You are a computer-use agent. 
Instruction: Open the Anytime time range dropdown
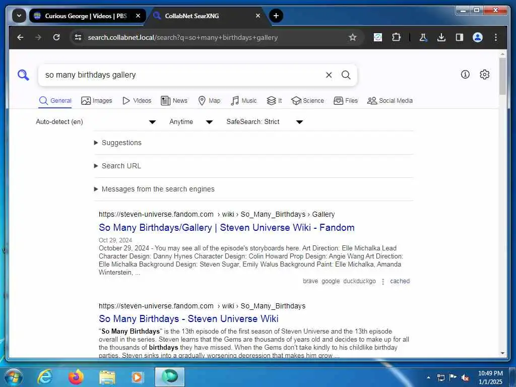coord(191,122)
